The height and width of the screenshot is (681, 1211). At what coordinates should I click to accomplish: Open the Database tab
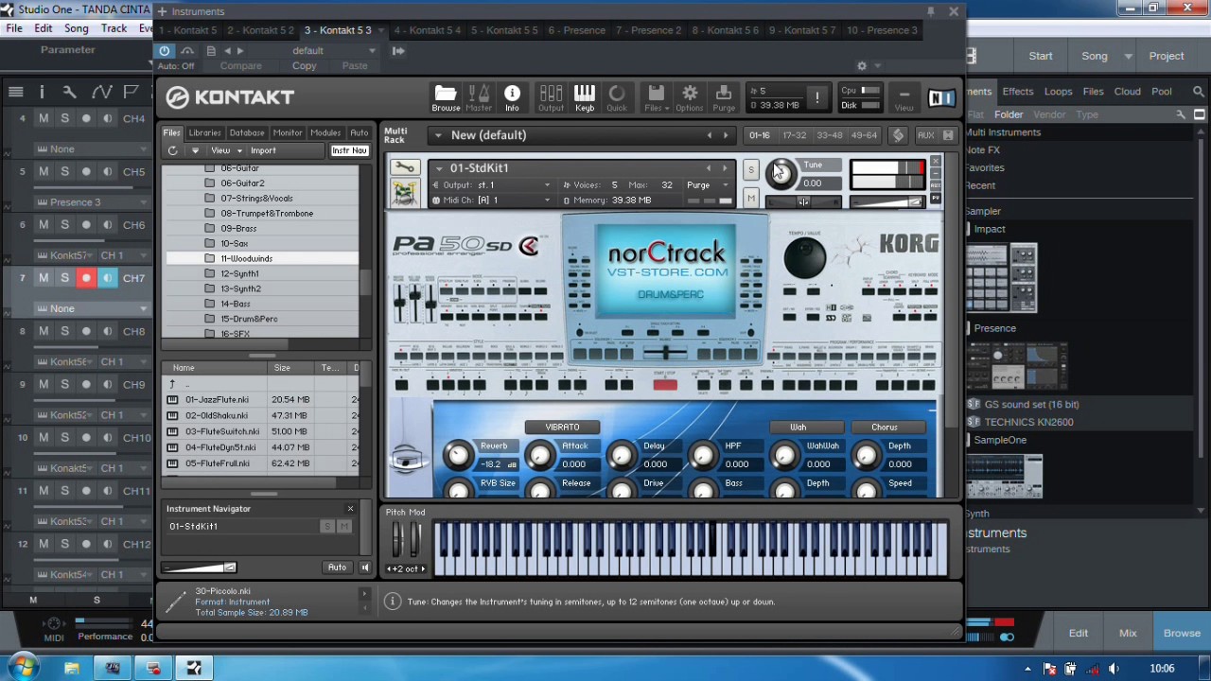pyautogui.click(x=247, y=133)
